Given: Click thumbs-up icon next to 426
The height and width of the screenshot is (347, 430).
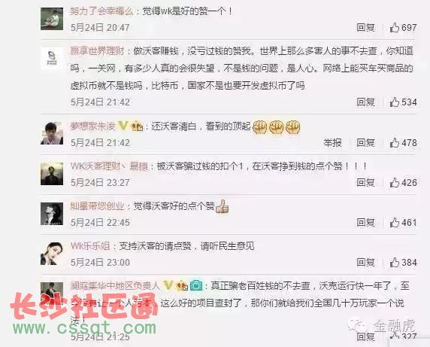Looking at the screenshot, I should pos(395,183).
